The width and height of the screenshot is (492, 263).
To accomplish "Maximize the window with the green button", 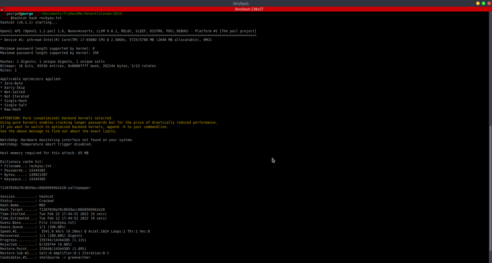I will (483, 3).
